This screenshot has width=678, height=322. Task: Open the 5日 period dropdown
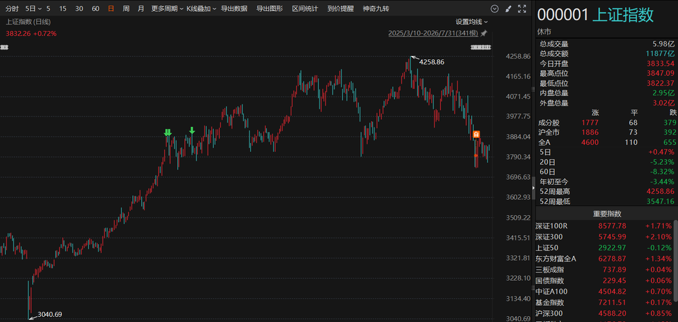point(34,8)
